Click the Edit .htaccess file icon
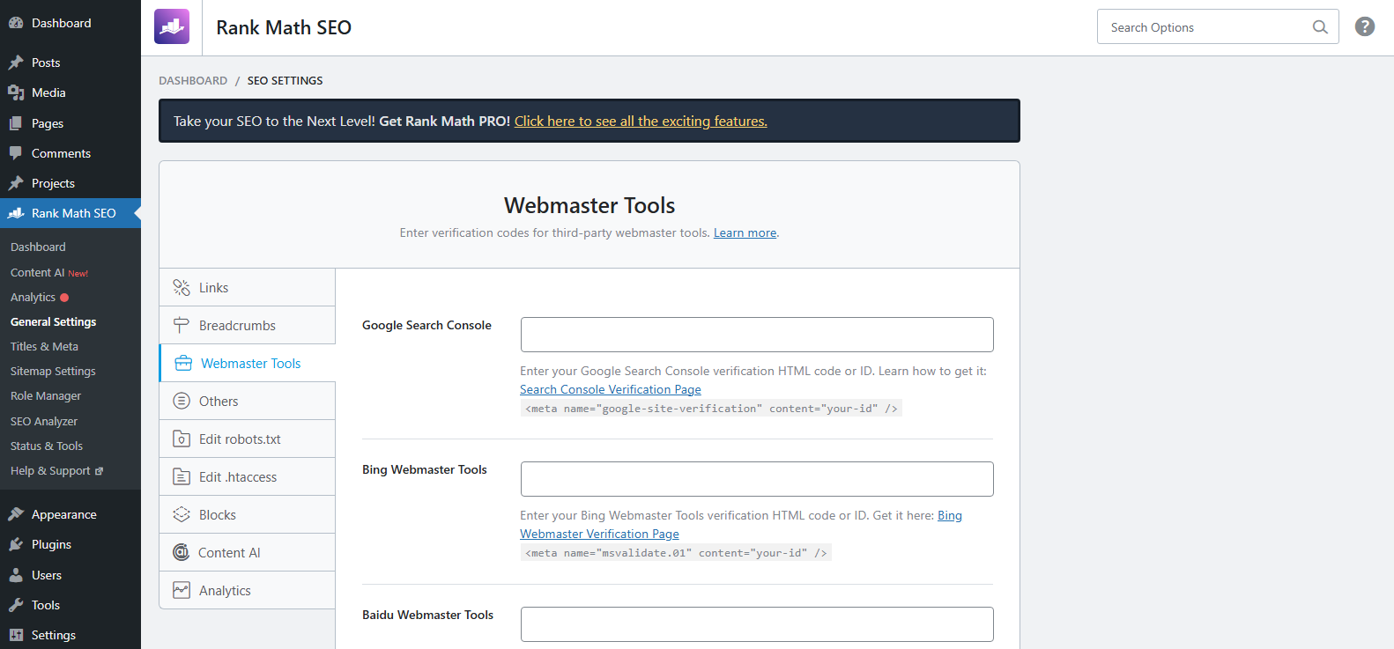The image size is (1394, 649). pyautogui.click(x=182, y=477)
